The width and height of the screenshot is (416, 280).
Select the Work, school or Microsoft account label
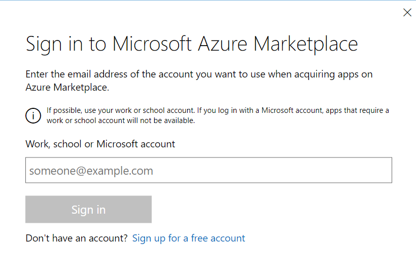(x=100, y=144)
